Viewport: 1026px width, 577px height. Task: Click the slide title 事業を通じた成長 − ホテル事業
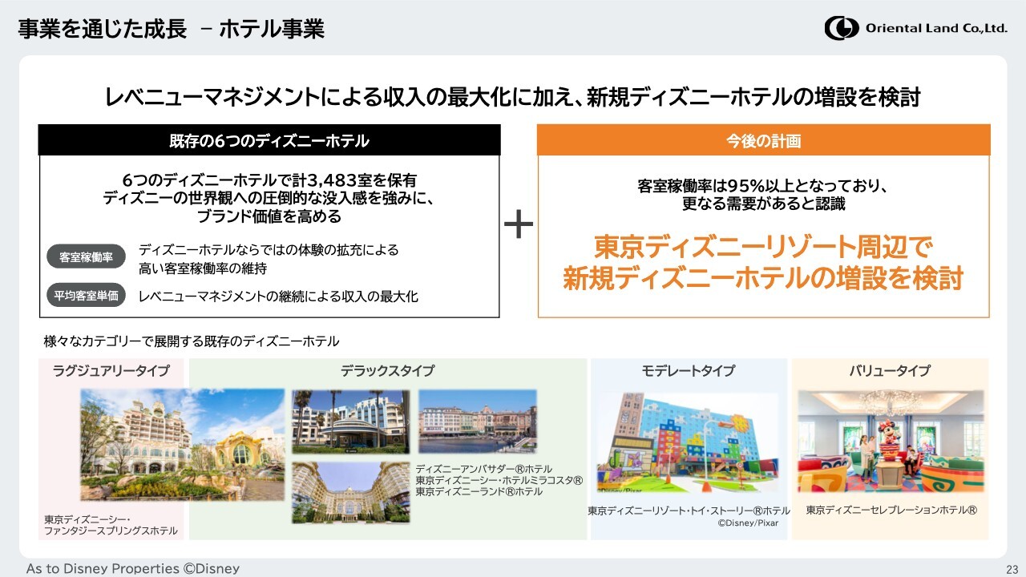[172, 30]
